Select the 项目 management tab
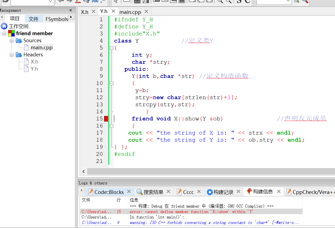Screen dimensions: 335x228 pyautogui.click(x=15, y=19)
